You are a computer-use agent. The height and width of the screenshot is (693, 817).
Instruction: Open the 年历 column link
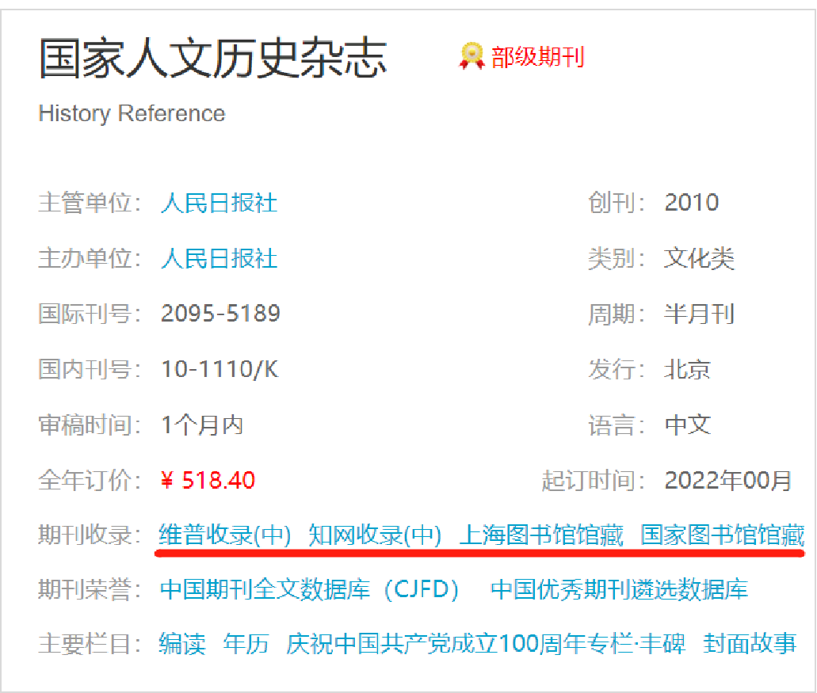(x=246, y=644)
